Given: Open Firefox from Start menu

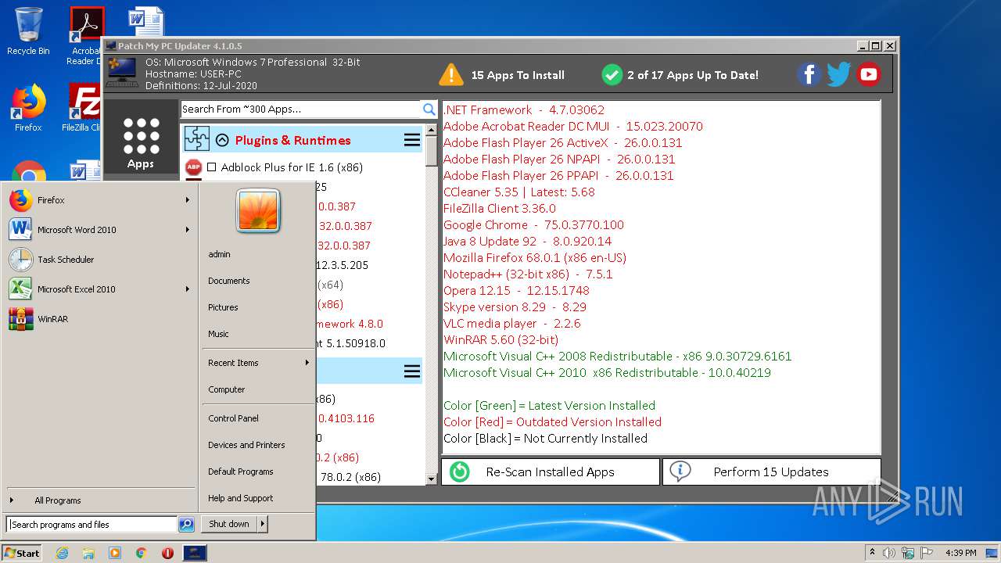Looking at the screenshot, I should 99,200.
